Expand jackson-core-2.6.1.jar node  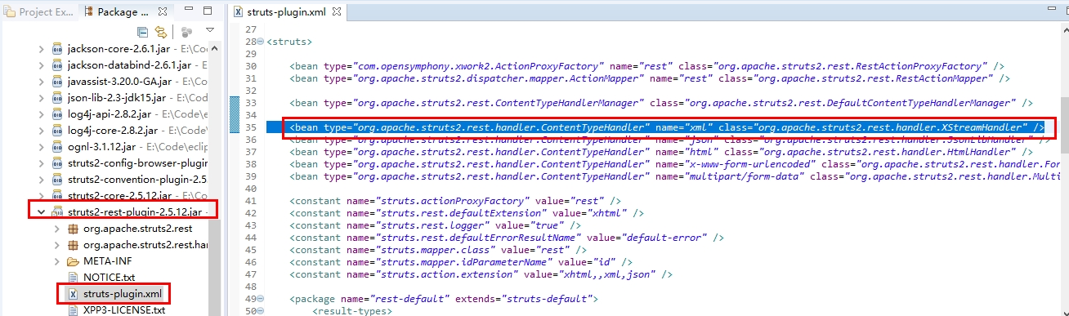click(x=42, y=49)
